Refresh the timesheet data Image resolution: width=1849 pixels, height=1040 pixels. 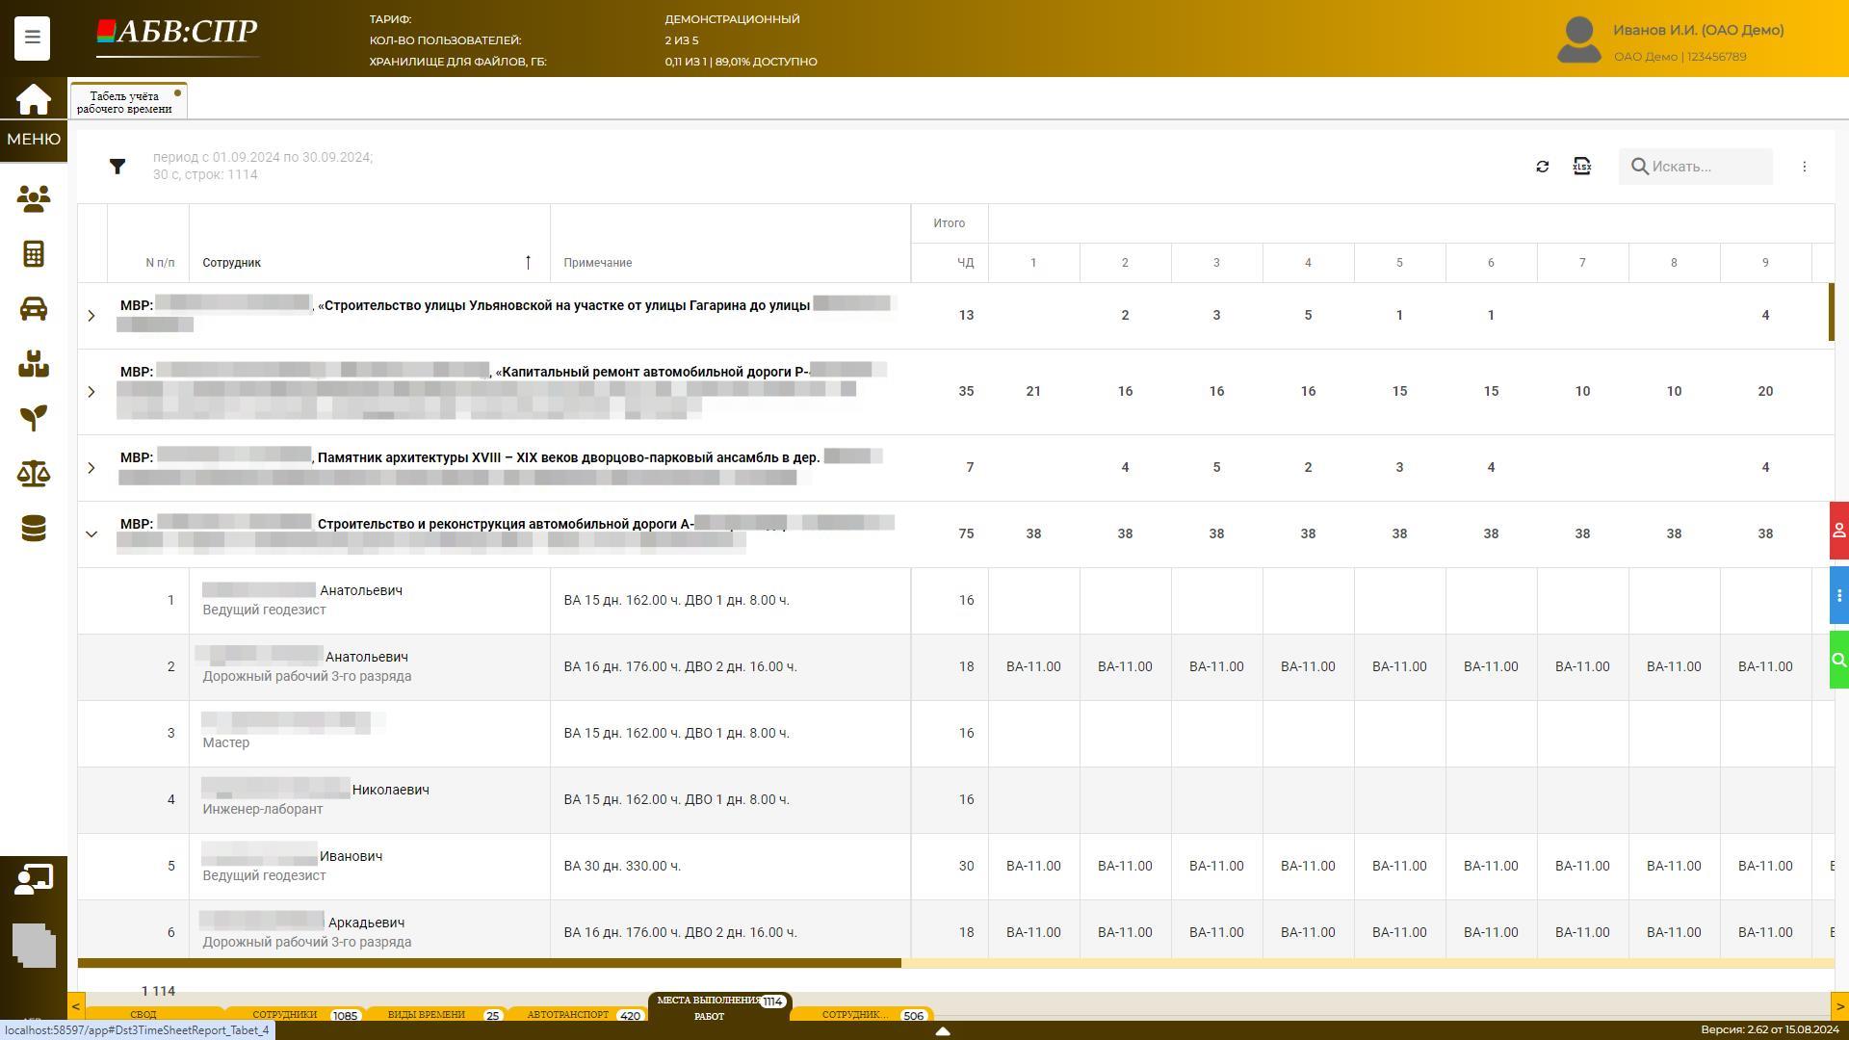tap(1542, 167)
